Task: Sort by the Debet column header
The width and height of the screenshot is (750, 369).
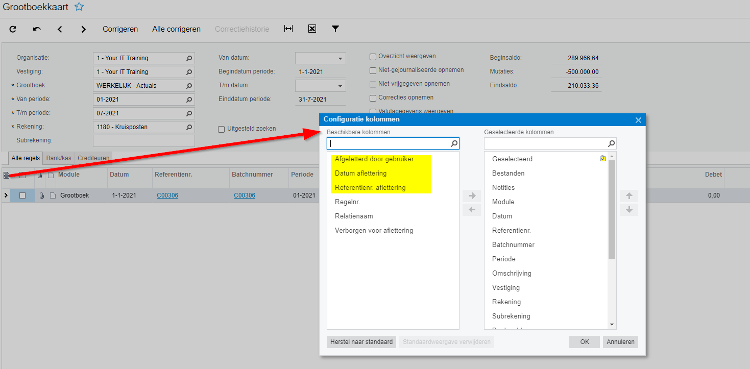Action: point(714,175)
